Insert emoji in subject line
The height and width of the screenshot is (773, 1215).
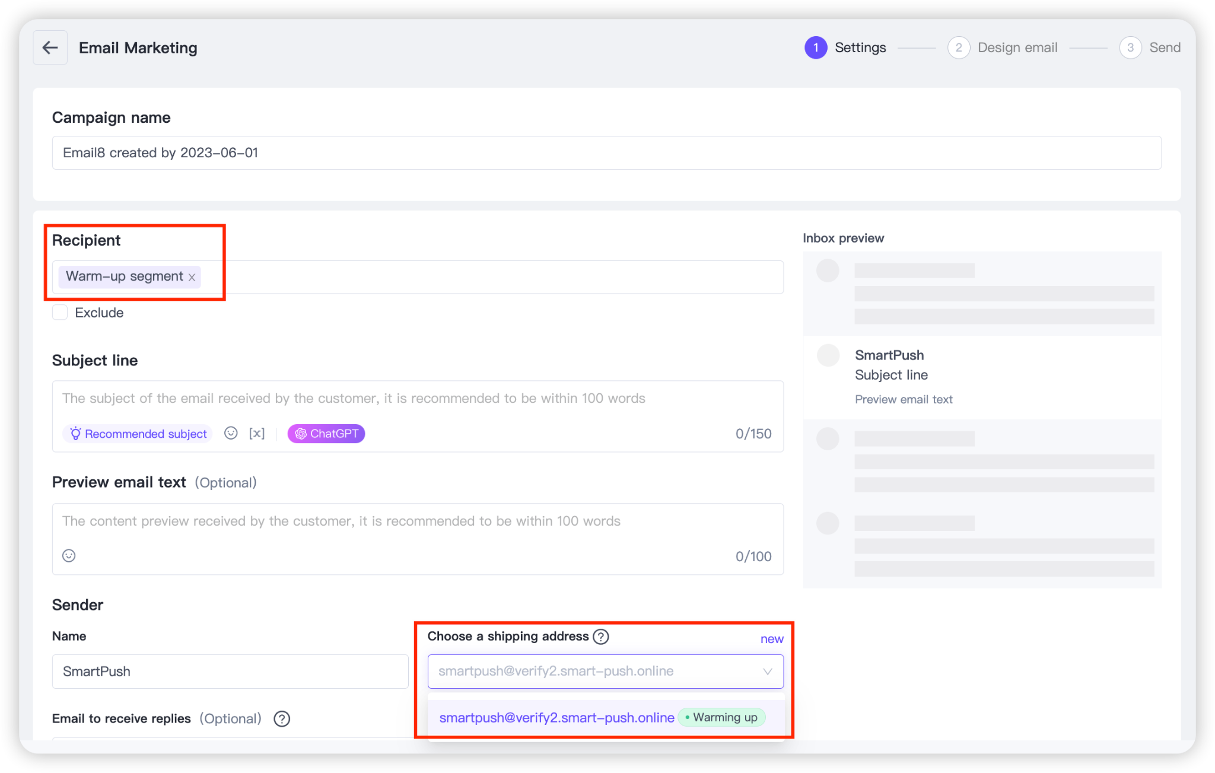click(231, 434)
